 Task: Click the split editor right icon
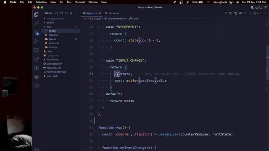pos(260,13)
